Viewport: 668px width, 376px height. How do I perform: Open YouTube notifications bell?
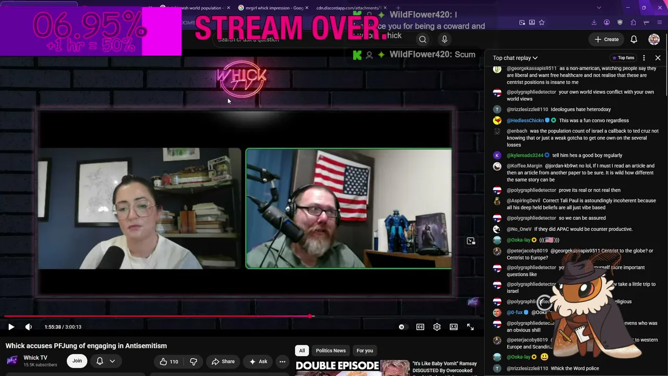[634, 39]
